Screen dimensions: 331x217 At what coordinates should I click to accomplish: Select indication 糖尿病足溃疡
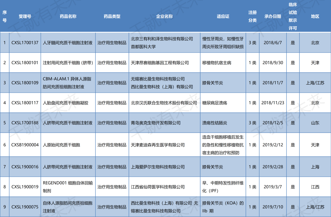[215, 103]
